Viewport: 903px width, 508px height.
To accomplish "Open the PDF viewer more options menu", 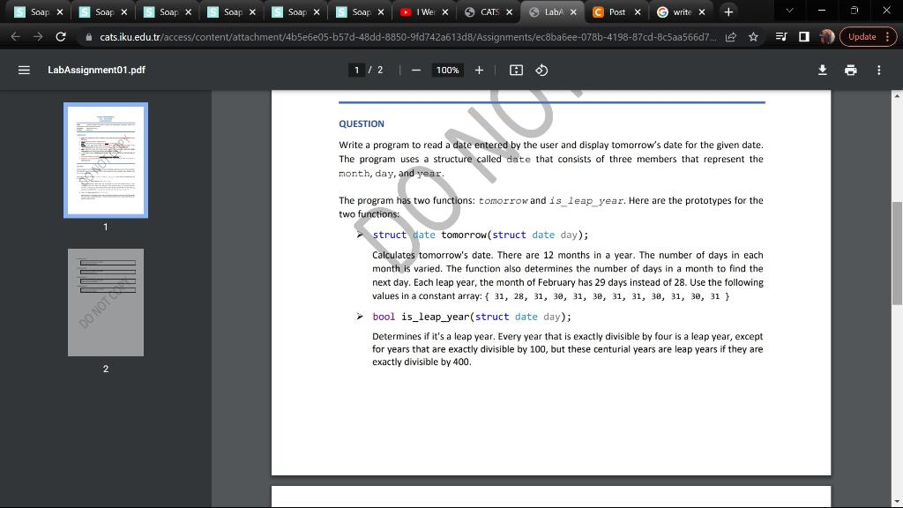I will pyautogui.click(x=878, y=69).
